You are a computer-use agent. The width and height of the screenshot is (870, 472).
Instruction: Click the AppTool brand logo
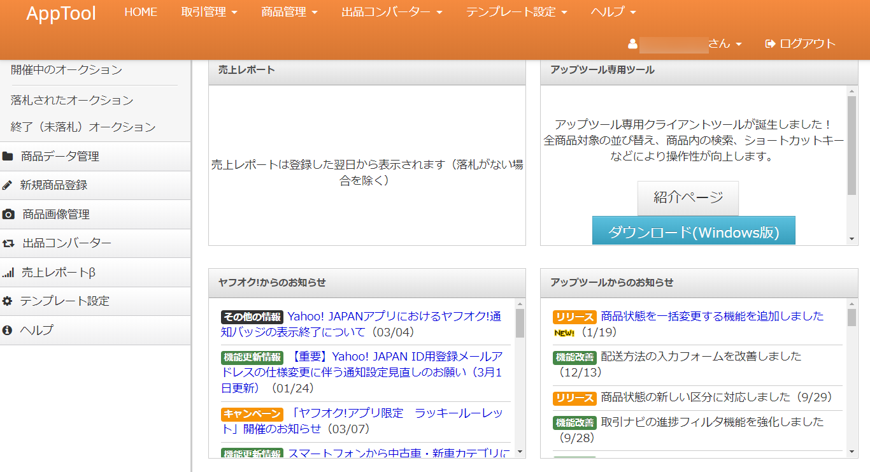click(61, 13)
